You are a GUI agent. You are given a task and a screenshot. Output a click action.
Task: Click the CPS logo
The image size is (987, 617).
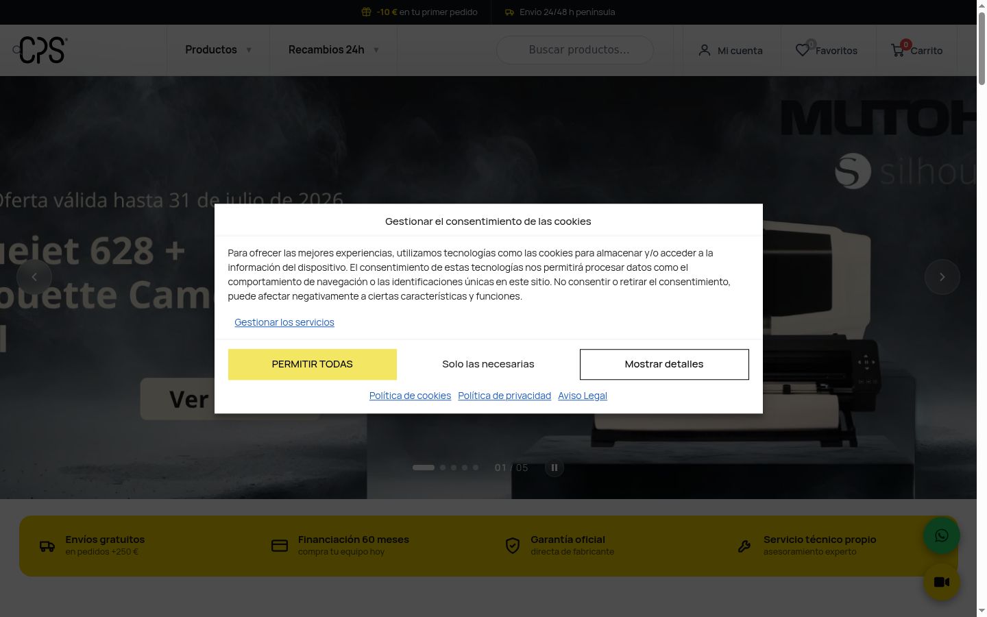coord(43,50)
